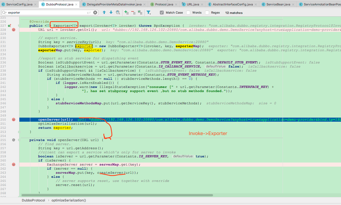Enable the Words checkbox
The height and width of the screenshot is (205, 341).
[x=188, y=13]
